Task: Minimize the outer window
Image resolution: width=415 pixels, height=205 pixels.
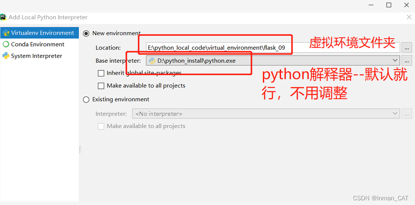Action: [370, 5]
